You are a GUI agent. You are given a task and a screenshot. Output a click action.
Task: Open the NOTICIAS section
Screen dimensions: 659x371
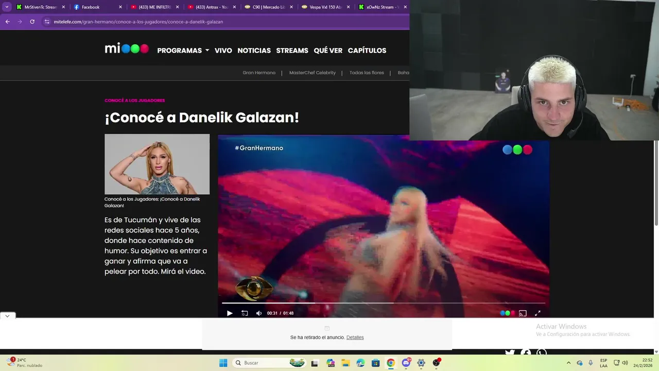254,50
